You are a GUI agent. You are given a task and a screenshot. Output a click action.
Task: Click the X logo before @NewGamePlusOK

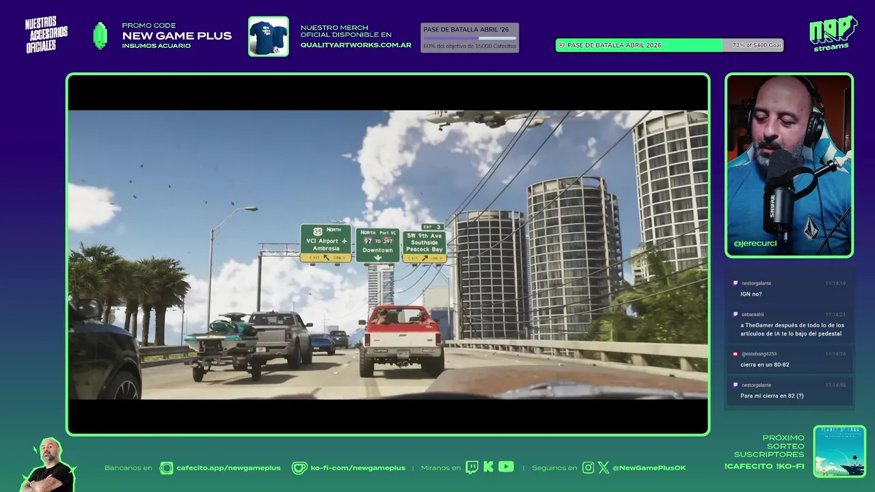603,467
